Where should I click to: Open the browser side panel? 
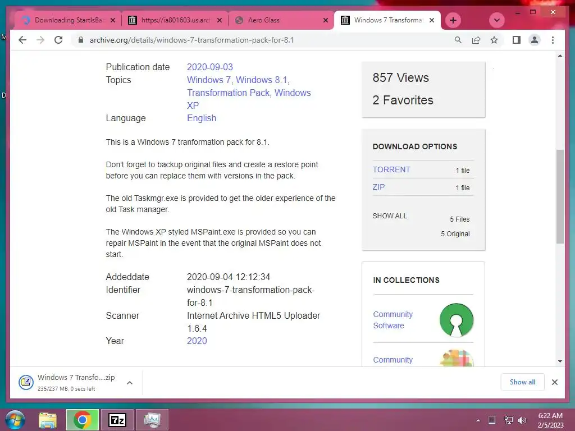[x=517, y=40]
